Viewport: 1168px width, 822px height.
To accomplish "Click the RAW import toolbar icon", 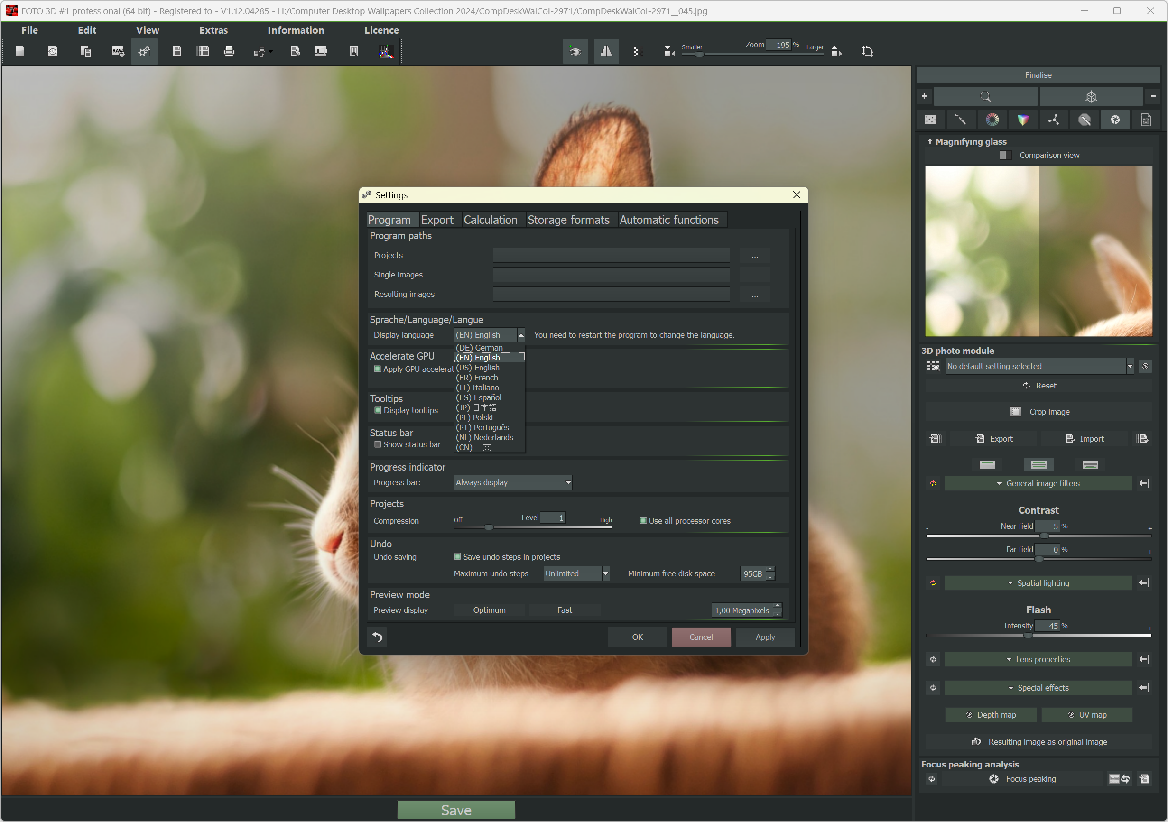I will pos(118,51).
